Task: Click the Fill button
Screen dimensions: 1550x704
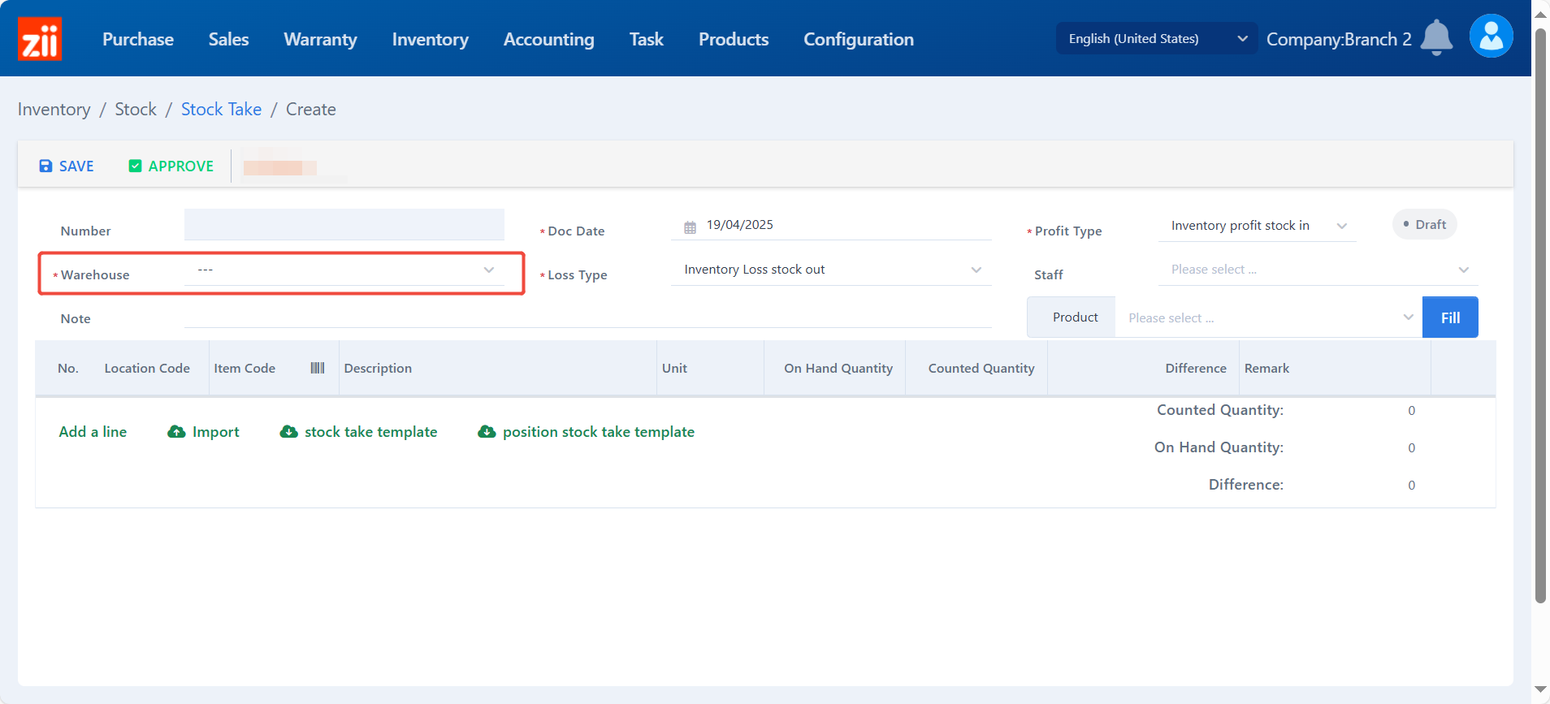Action: (1450, 317)
